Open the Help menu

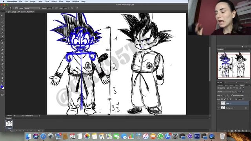coord(83,1)
